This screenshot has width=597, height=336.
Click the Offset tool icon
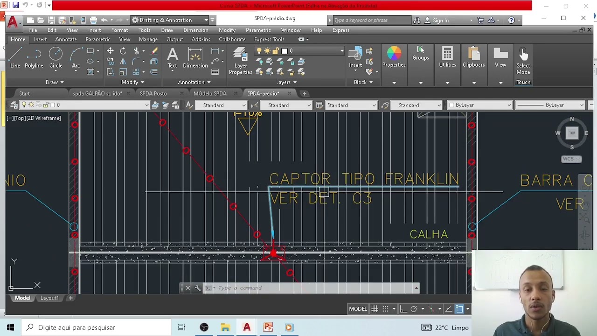(x=154, y=72)
